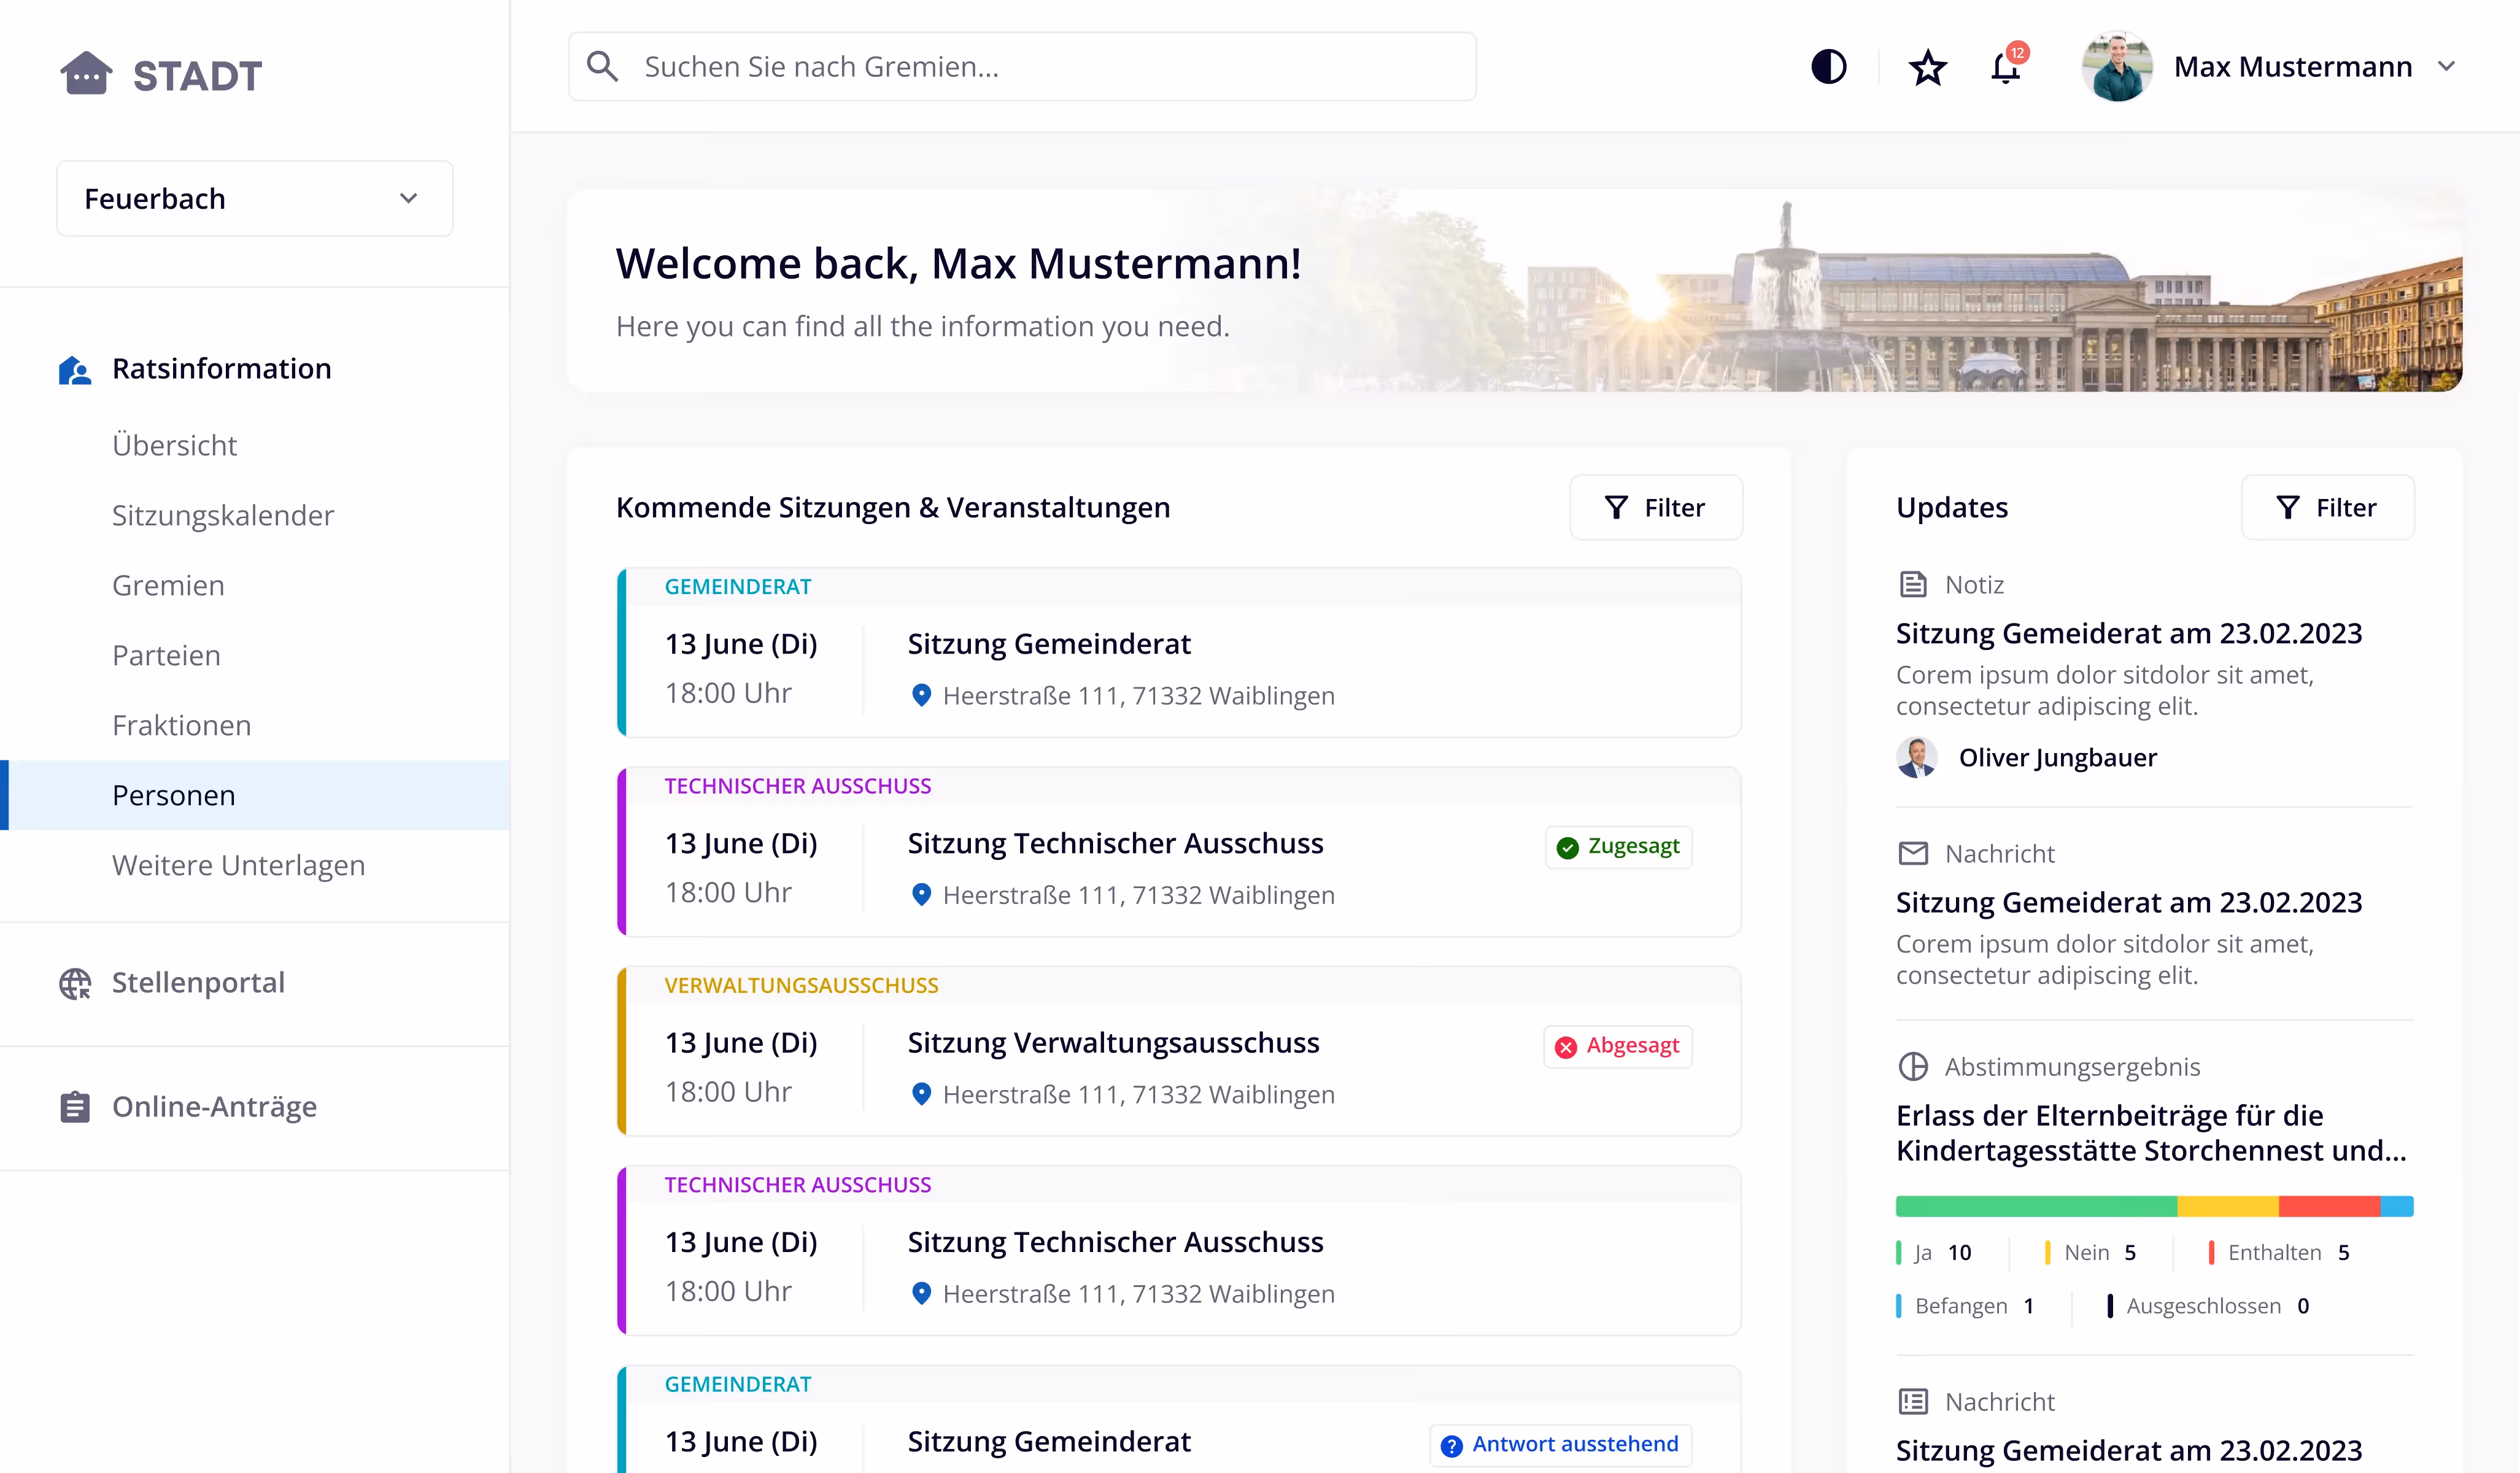Click the Ratsinformation person icon

tap(75, 370)
